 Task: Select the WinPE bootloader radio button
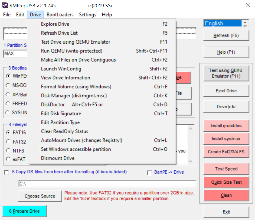click(8, 76)
